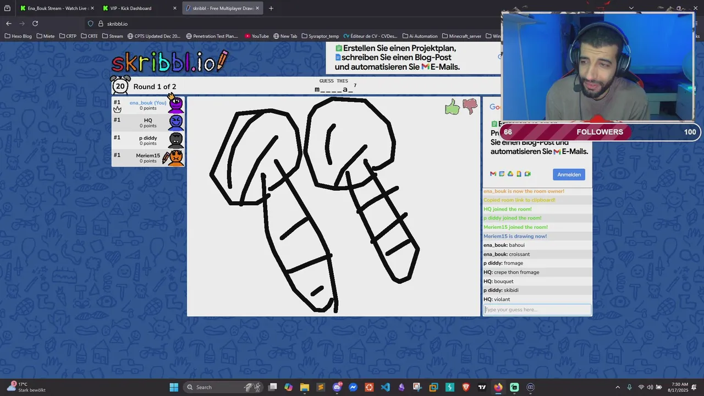Open network settings in system tray

coord(641,387)
